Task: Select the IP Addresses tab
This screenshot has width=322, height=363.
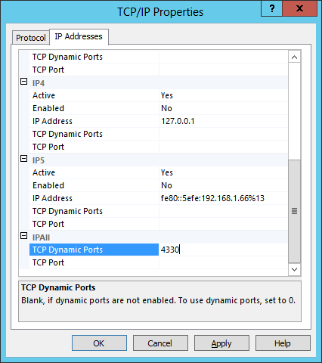Action: [x=79, y=36]
